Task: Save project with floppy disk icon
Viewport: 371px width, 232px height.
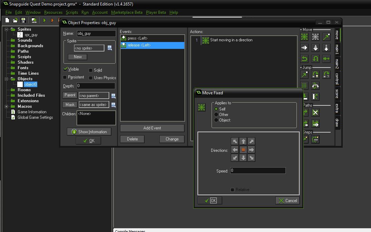Action: 23,20
